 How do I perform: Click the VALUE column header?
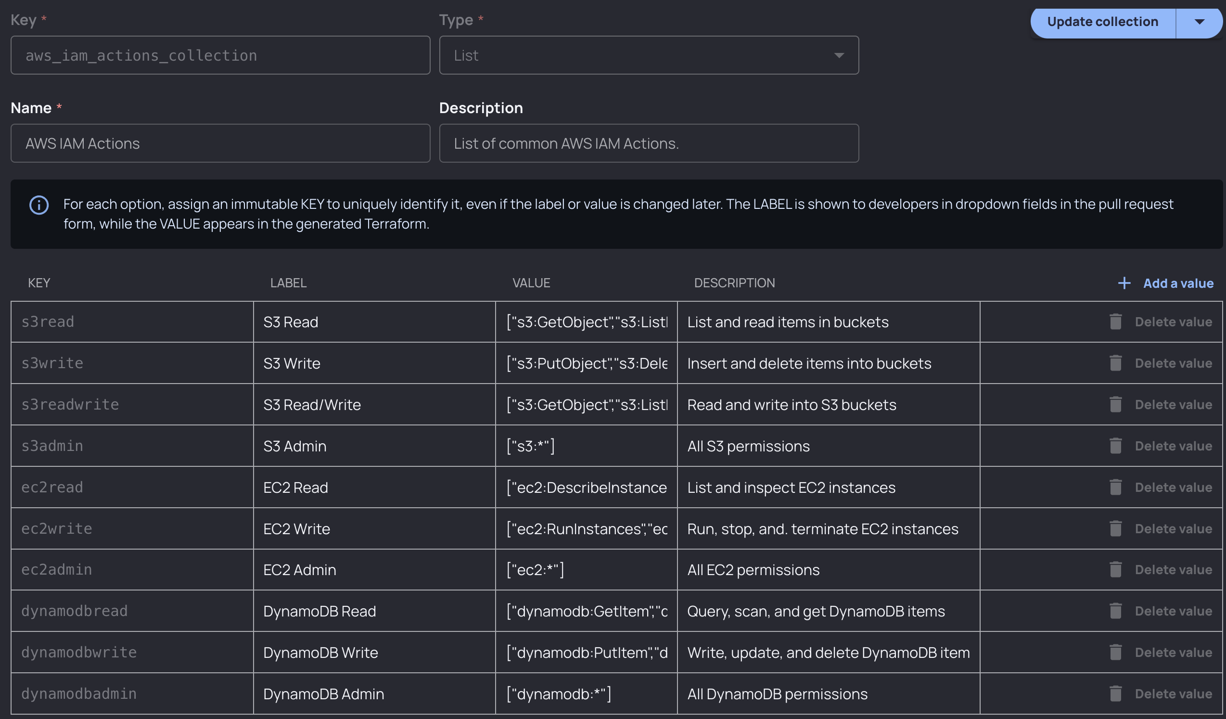[x=531, y=282]
